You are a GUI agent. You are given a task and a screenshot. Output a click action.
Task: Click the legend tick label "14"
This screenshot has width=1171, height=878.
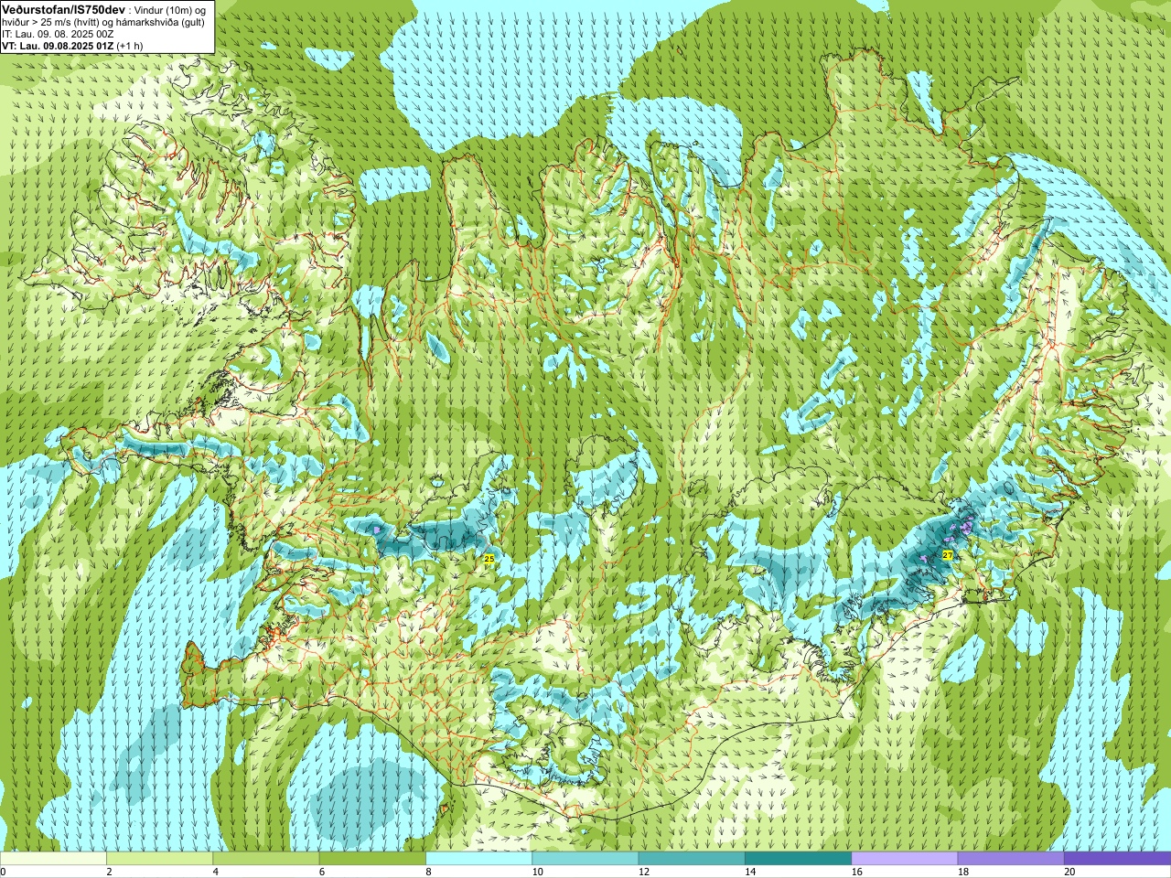point(749,872)
